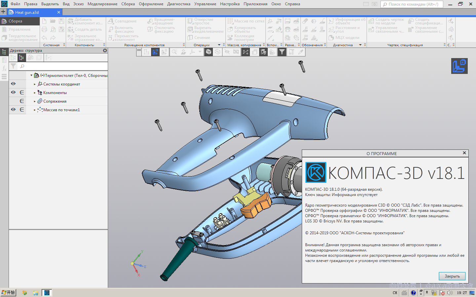The width and height of the screenshot is (476, 297).
Task: Toggle visibility of Системы координат
Action: click(13, 84)
